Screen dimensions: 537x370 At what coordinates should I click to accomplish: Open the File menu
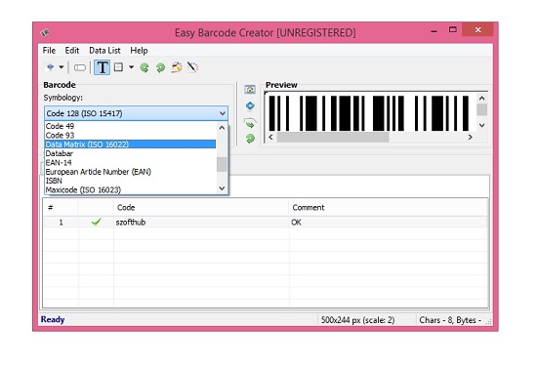click(x=49, y=51)
